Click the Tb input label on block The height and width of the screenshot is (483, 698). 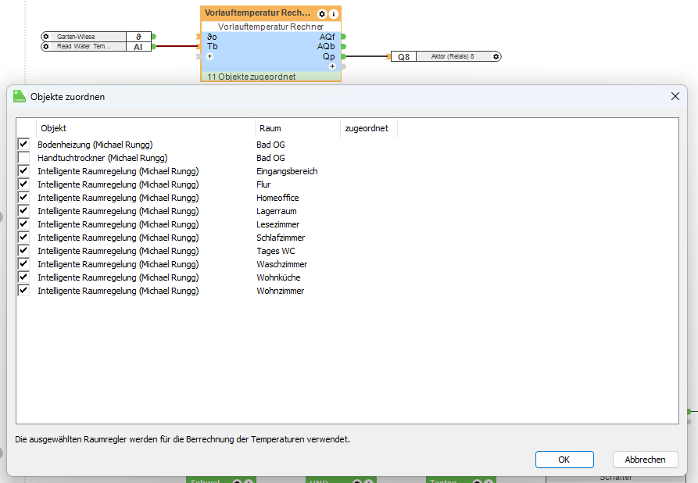pos(213,46)
